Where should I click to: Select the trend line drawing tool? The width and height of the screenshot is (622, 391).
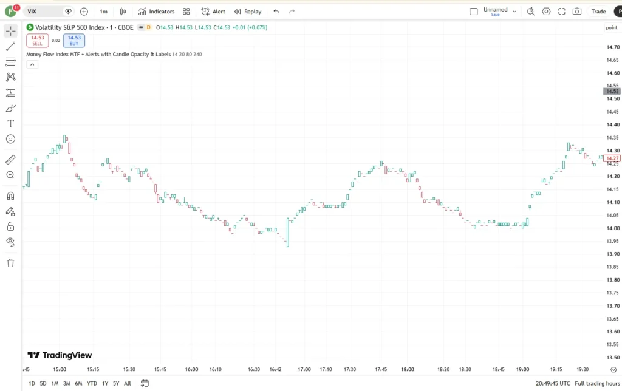click(x=11, y=46)
